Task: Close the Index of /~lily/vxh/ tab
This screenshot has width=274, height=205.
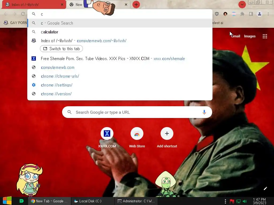Action: pyautogui.click(x=62, y=5)
